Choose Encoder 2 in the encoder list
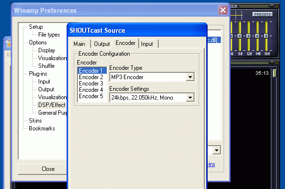Viewport: 285px width, 189px height. pos(92,77)
